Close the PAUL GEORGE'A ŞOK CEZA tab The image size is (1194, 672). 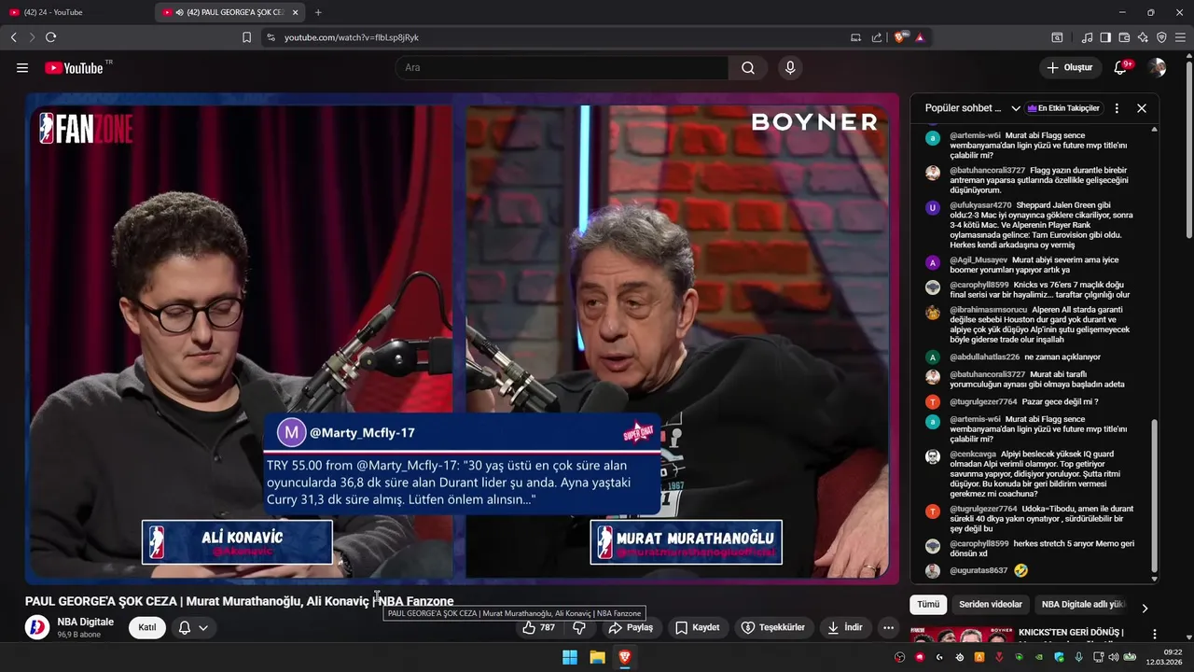pyautogui.click(x=296, y=12)
